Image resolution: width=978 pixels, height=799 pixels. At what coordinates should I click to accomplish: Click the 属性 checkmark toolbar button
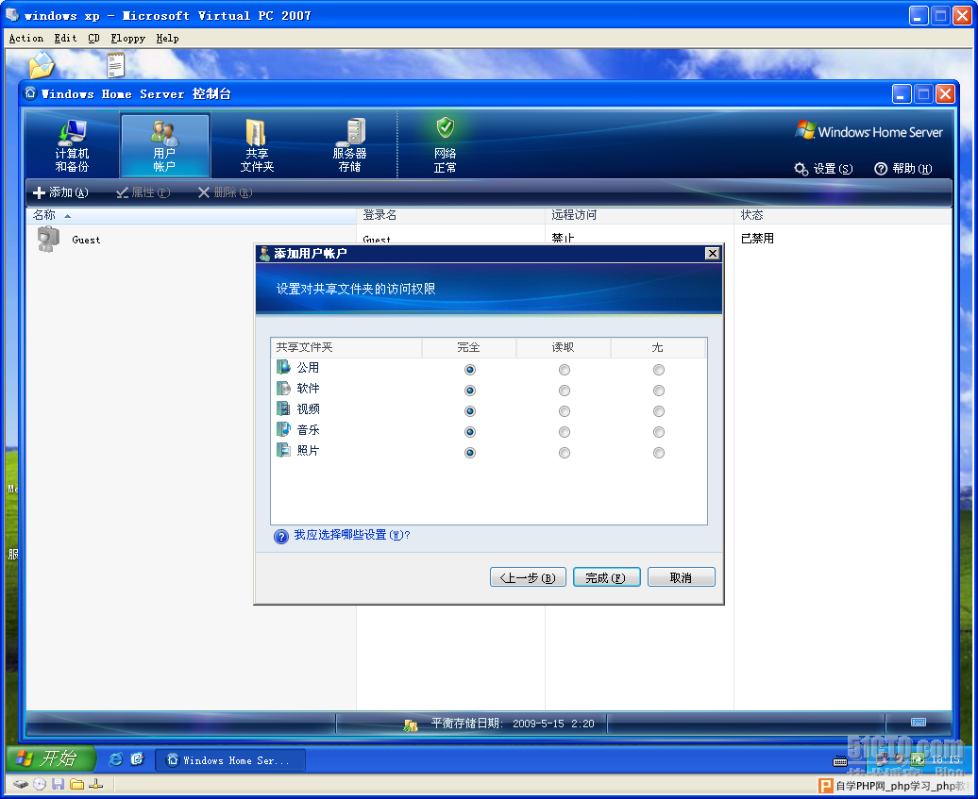(143, 192)
